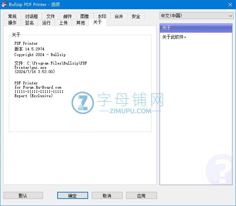Open the 其他 tab

click(x=80, y=23)
